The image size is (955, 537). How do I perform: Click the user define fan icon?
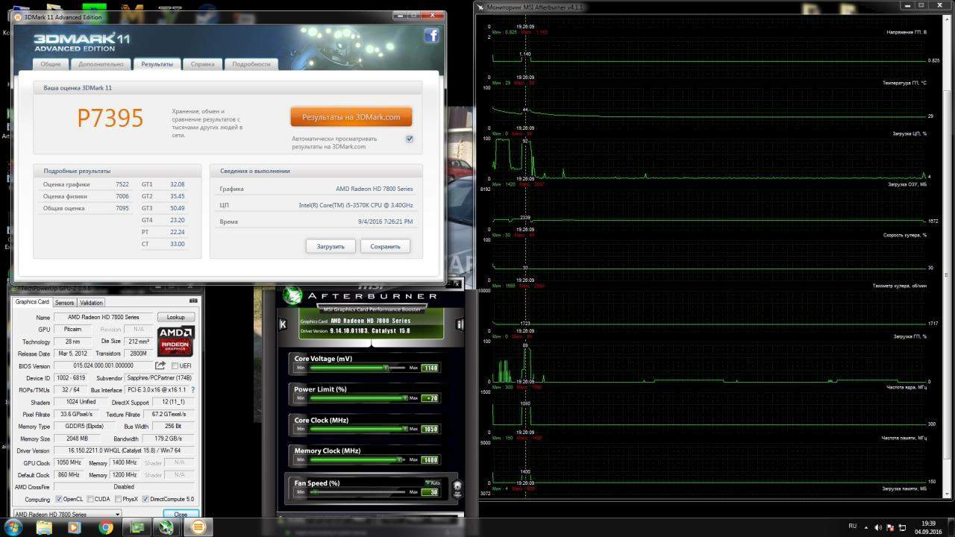click(457, 488)
